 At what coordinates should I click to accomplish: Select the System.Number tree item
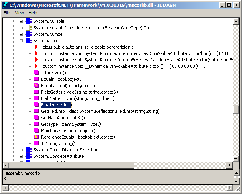pyautogui.click(x=49, y=34)
